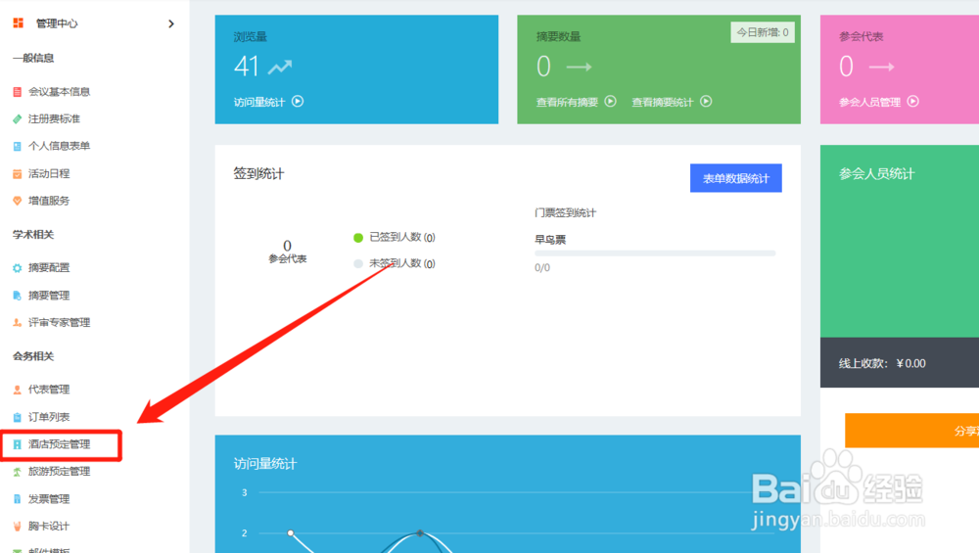Click the 代表管理 user icon

pyautogui.click(x=17, y=390)
